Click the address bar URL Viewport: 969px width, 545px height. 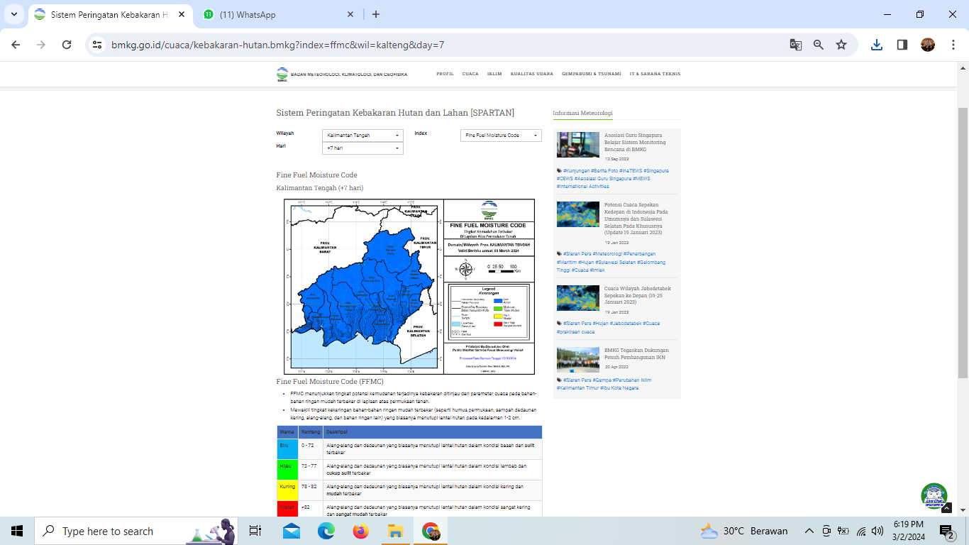(278, 45)
